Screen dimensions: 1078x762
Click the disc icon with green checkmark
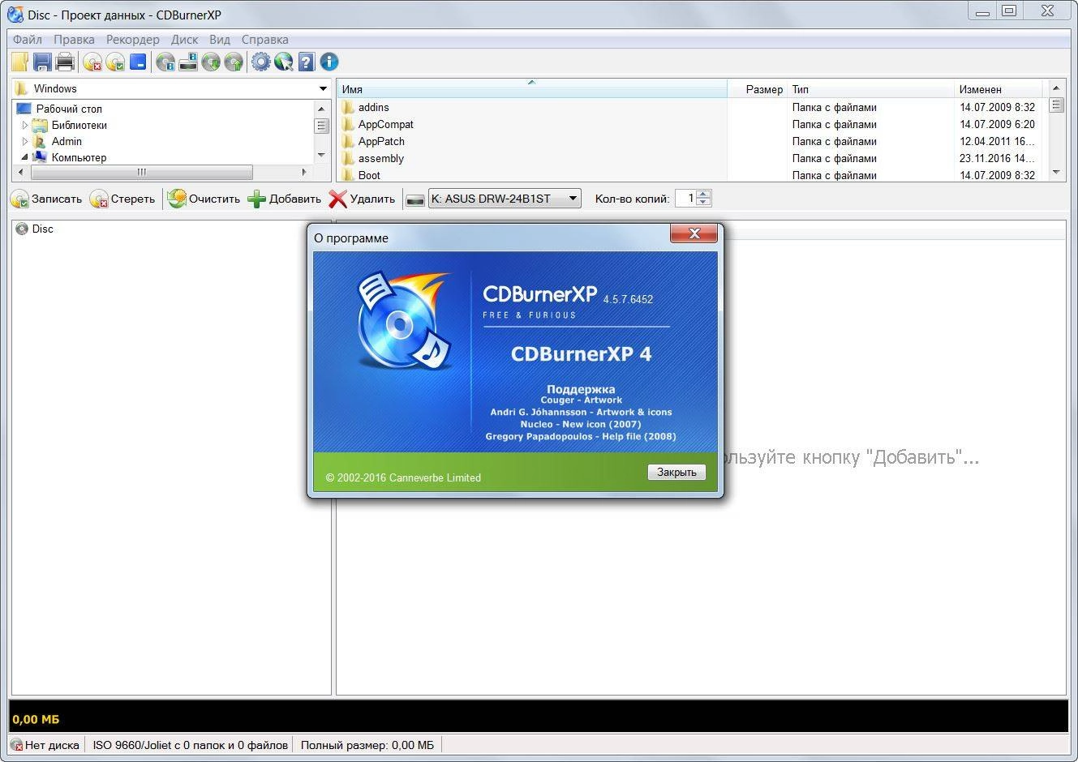pos(115,62)
